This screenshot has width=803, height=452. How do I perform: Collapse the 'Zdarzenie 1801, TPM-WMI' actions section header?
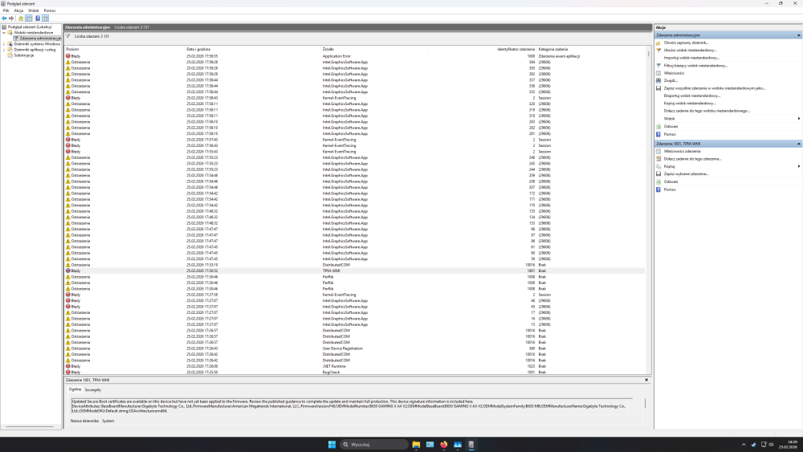click(798, 144)
